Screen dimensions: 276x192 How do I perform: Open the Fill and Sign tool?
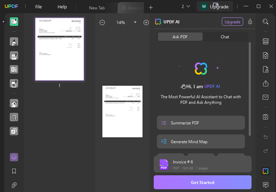point(14,83)
